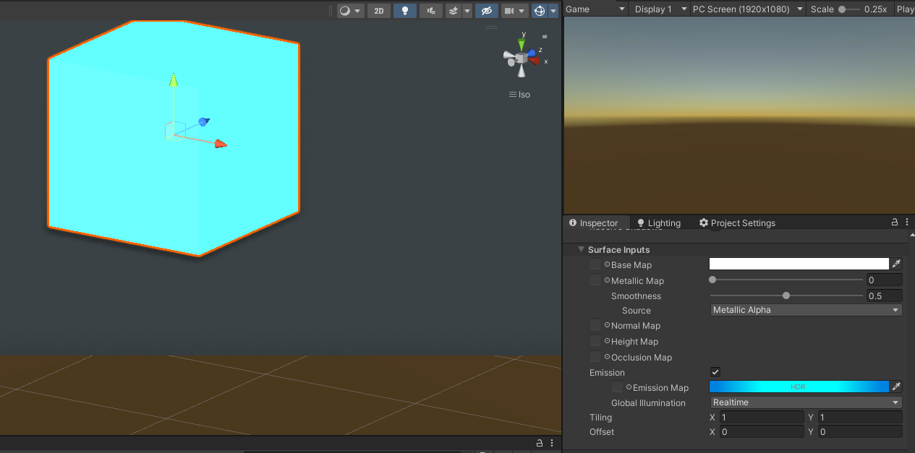The height and width of the screenshot is (453, 915).
Task: Switch to the Lighting tab
Action: click(x=658, y=223)
